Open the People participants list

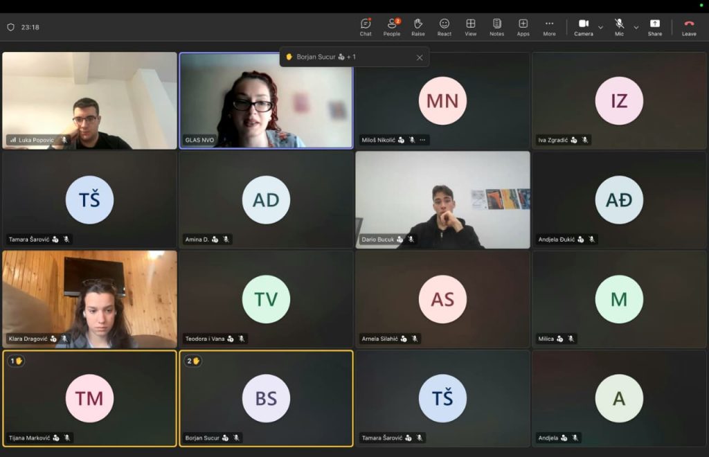coord(392,26)
